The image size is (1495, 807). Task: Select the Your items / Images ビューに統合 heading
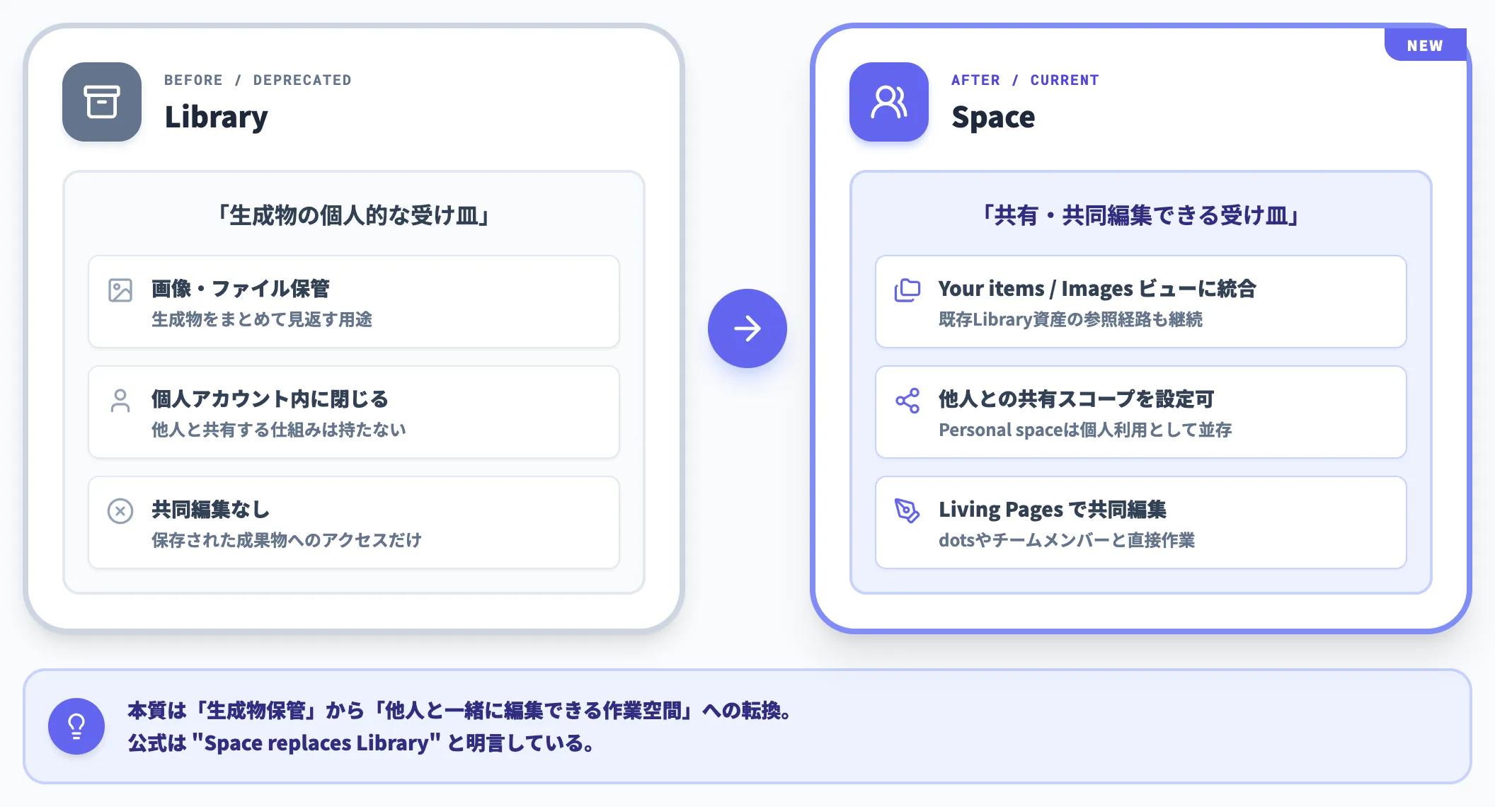(x=1097, y=289)
